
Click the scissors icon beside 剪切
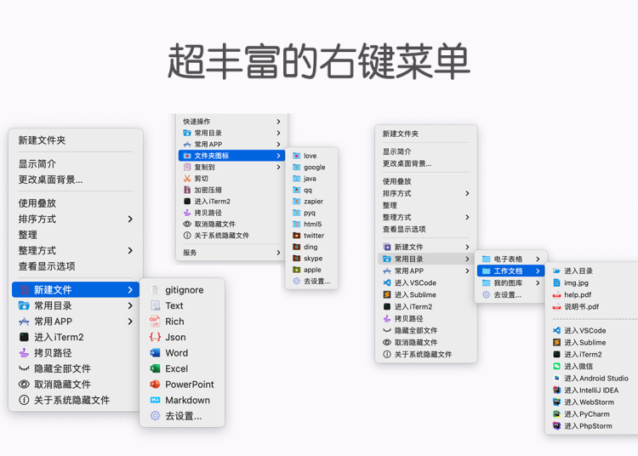(187, 179)
